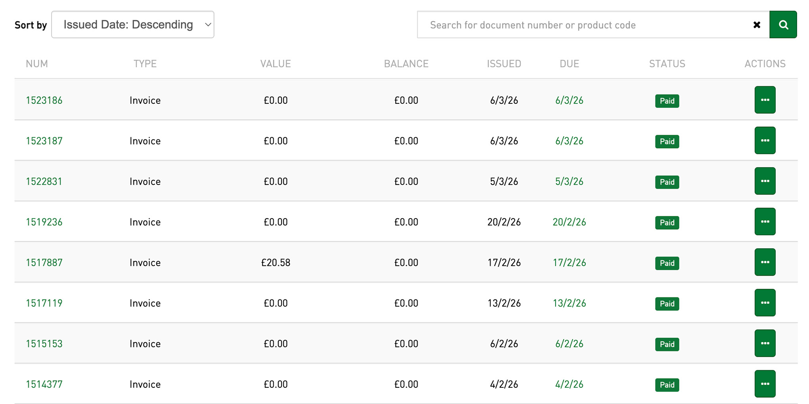Open actions menu for invoice 1515153
809x404 pixels.
point(765,343)
